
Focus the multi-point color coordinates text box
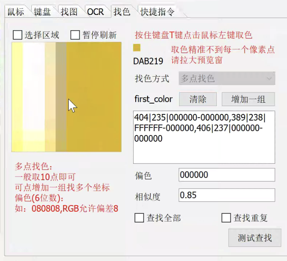pos(204,137)
